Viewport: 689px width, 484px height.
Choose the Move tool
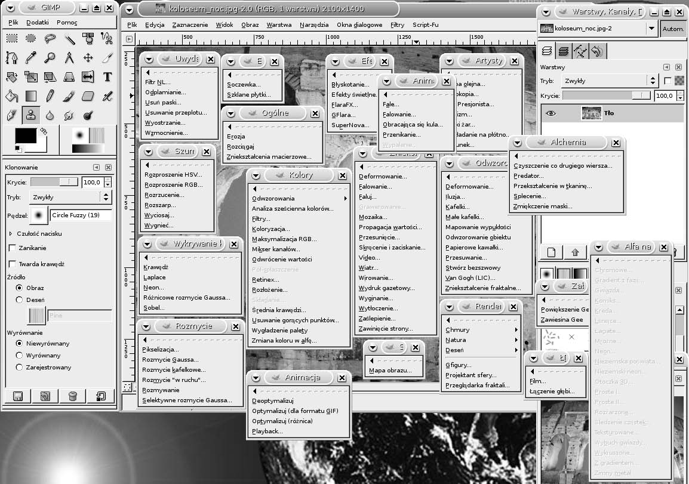pos(88,57)
